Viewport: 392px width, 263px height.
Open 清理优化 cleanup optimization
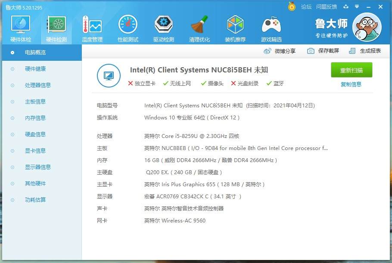pos(199,27)
